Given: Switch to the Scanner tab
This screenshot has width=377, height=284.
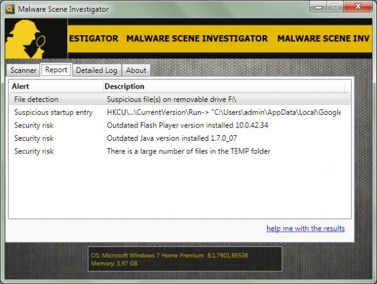Looking at the screenshot, I should [23, 70].
